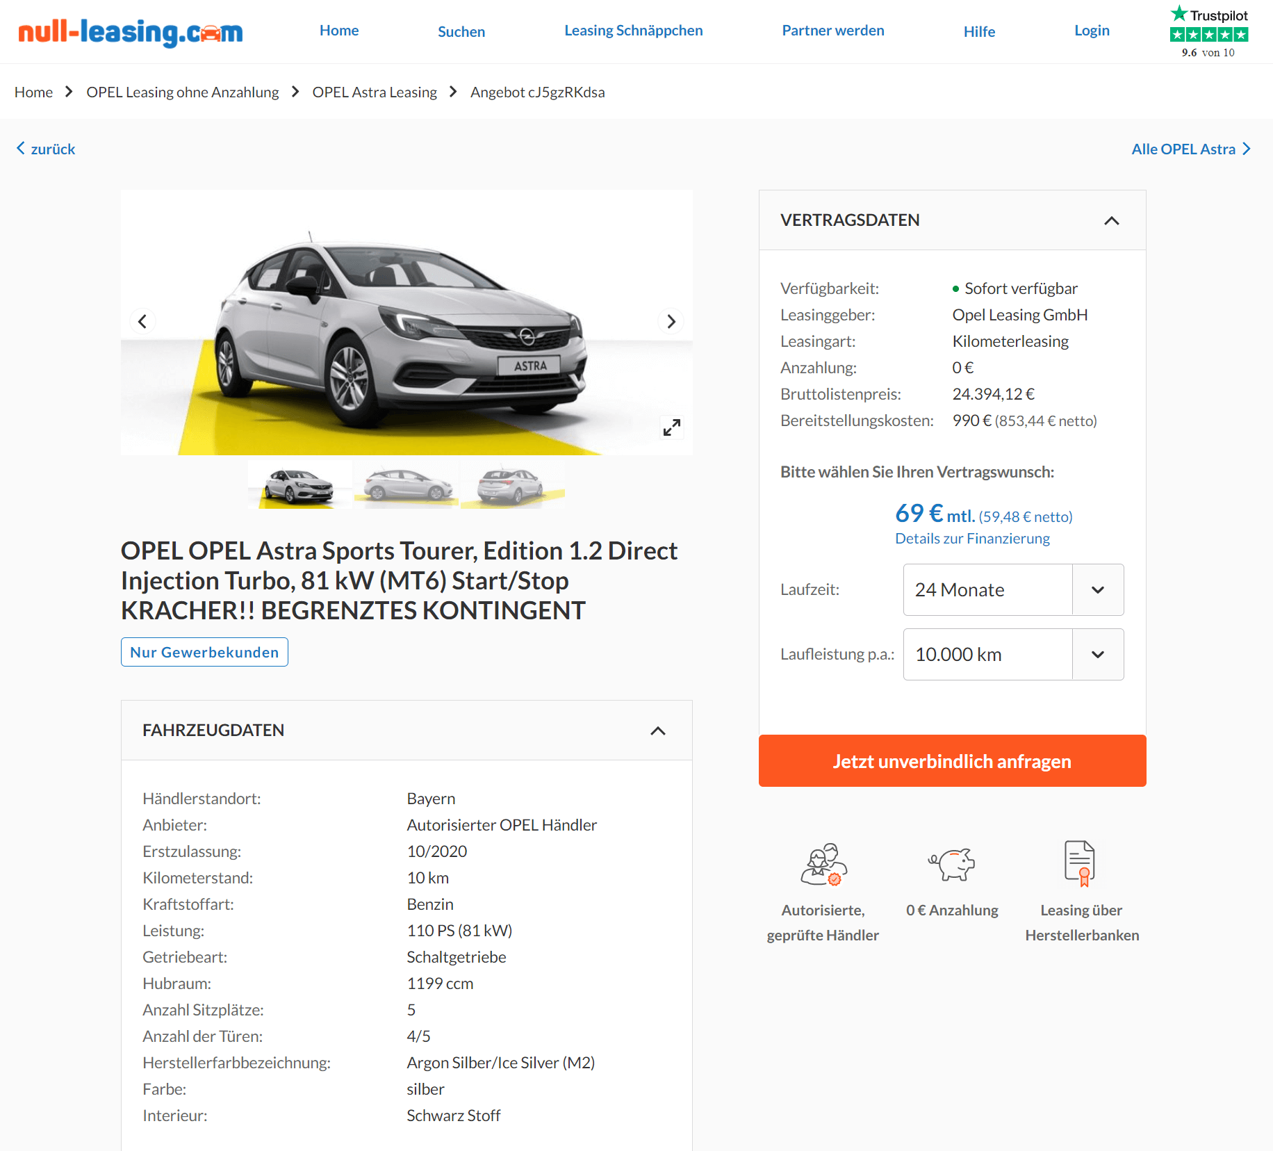Open fullscreen image expand icon
1273x1151 pixels.
coord(671,427)
